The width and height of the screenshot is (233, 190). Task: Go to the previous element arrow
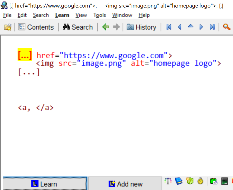tap(180, 27)
